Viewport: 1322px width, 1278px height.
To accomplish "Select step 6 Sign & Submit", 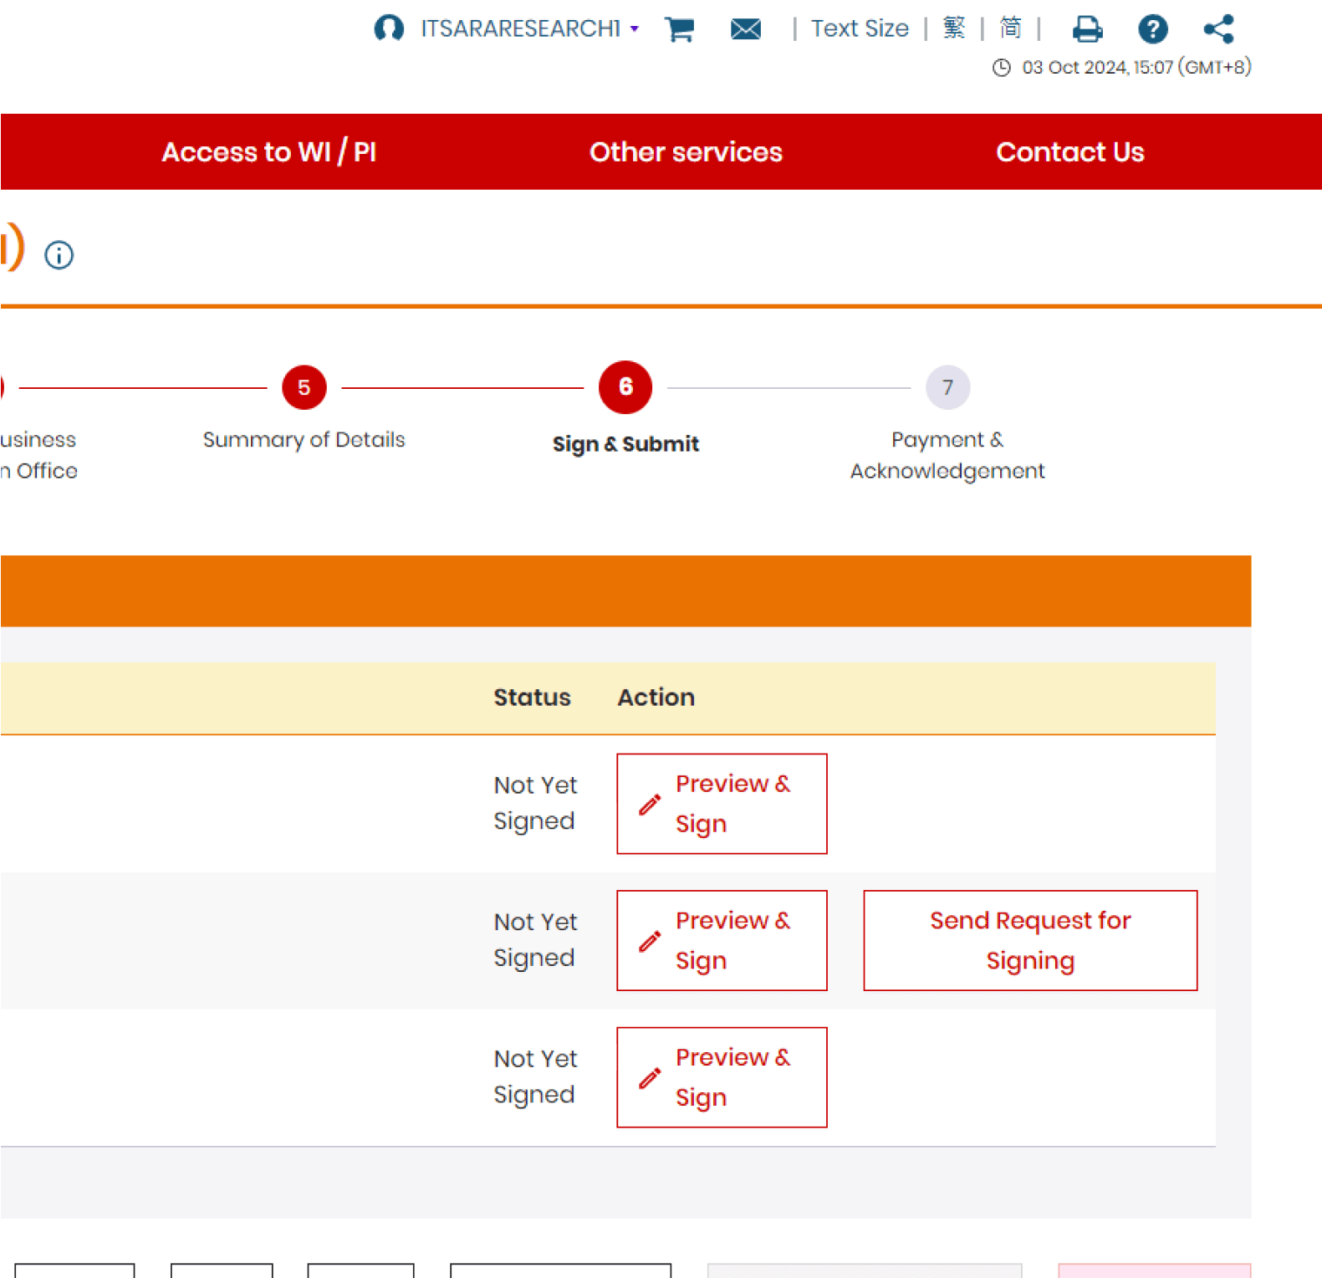I will (x=625, y=388).
